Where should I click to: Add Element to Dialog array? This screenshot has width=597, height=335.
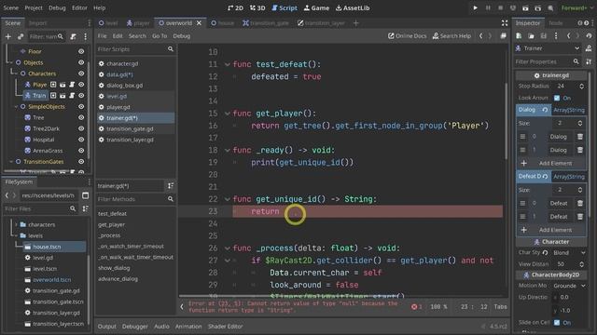[551, 163]
